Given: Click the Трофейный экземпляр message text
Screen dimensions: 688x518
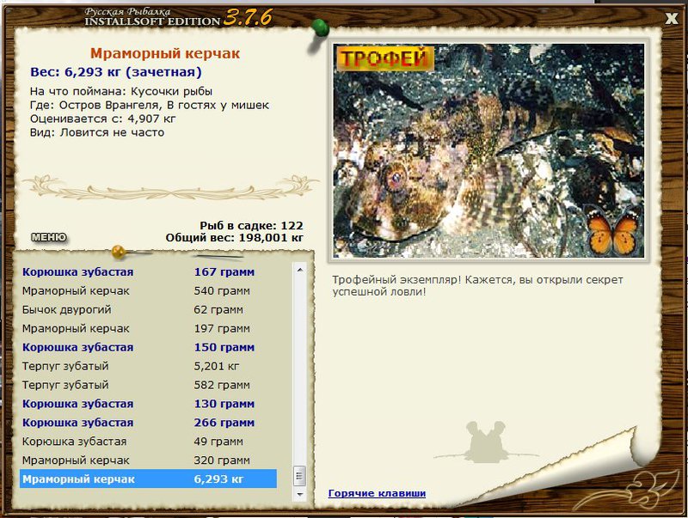Looking at the screenshot, I should (x=477, y=286).
